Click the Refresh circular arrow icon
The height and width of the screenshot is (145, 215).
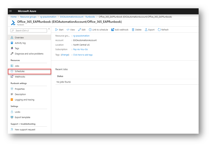click(x=159, y=30)
